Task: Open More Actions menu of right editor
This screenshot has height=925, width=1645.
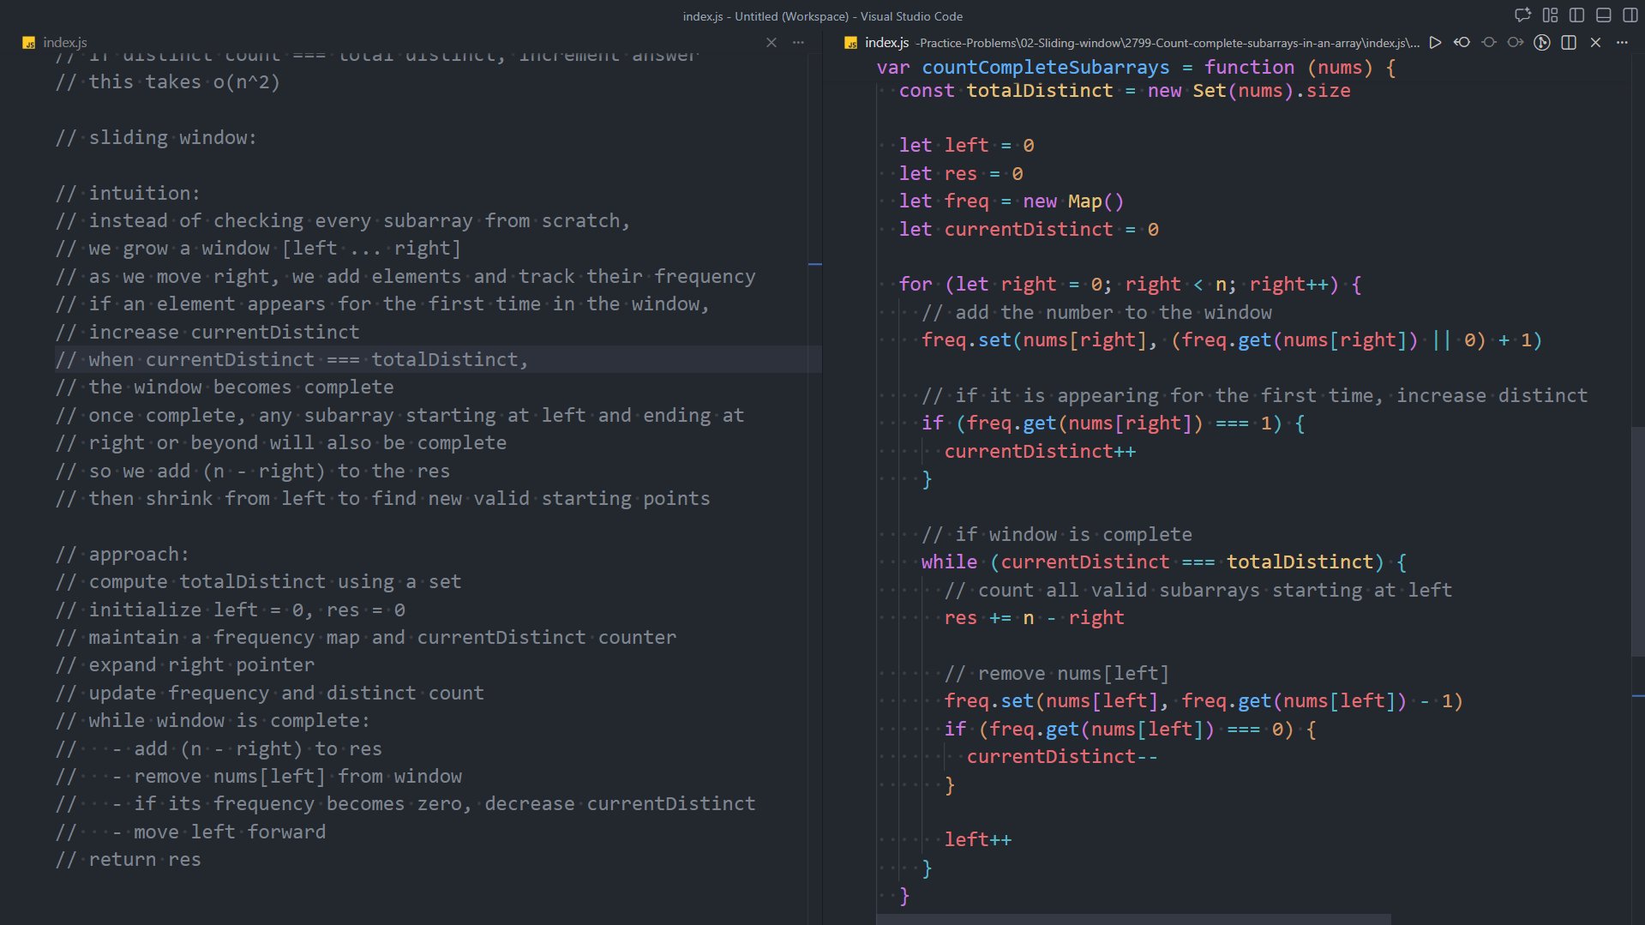Action: click(1622, 42)
